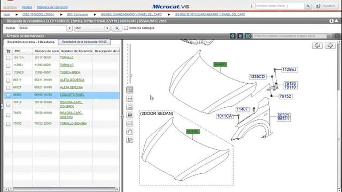This screenshot has height=192, width=342.
Task: Switch to Recambios ilustrados tab
Action: (x=31, y=42)
